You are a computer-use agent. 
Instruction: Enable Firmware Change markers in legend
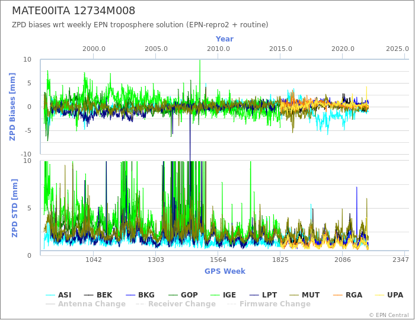click(x=269, y=304)
